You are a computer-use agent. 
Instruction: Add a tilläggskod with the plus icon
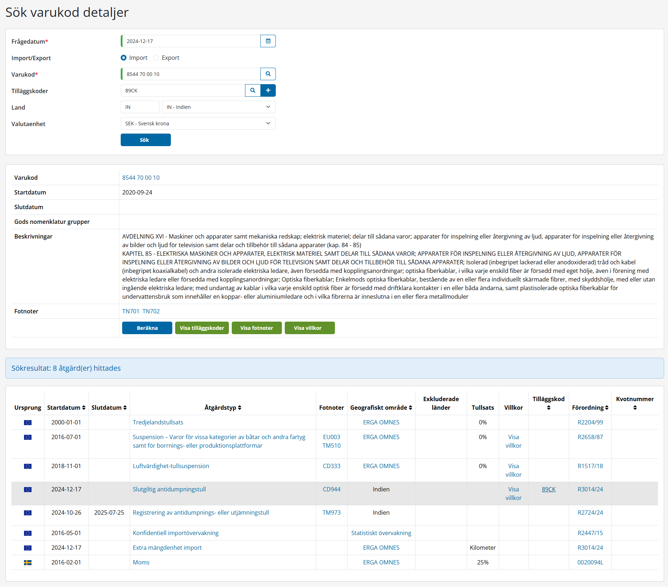[268, 91]
